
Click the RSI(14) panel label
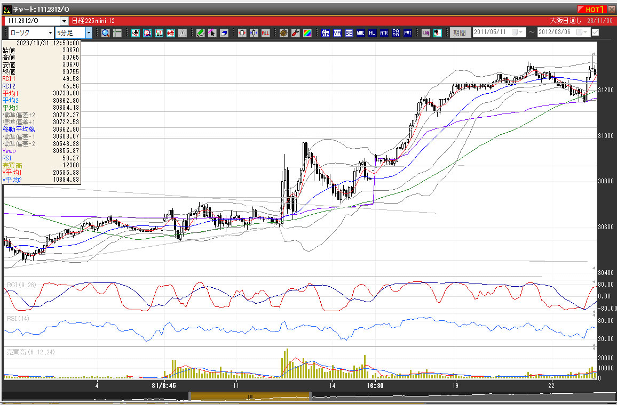[x=18, y=319]
